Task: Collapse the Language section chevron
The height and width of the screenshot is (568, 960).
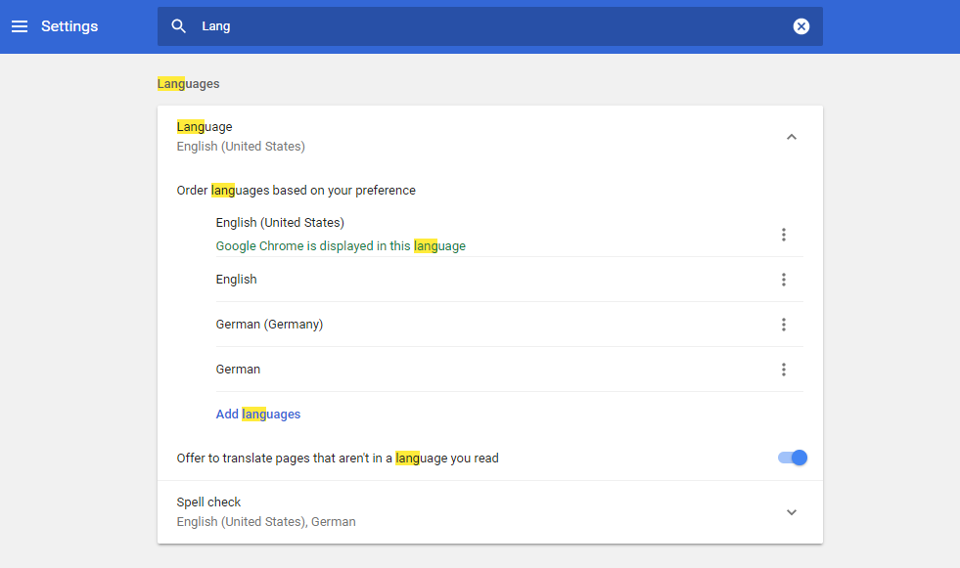Action: pos(792,137)
